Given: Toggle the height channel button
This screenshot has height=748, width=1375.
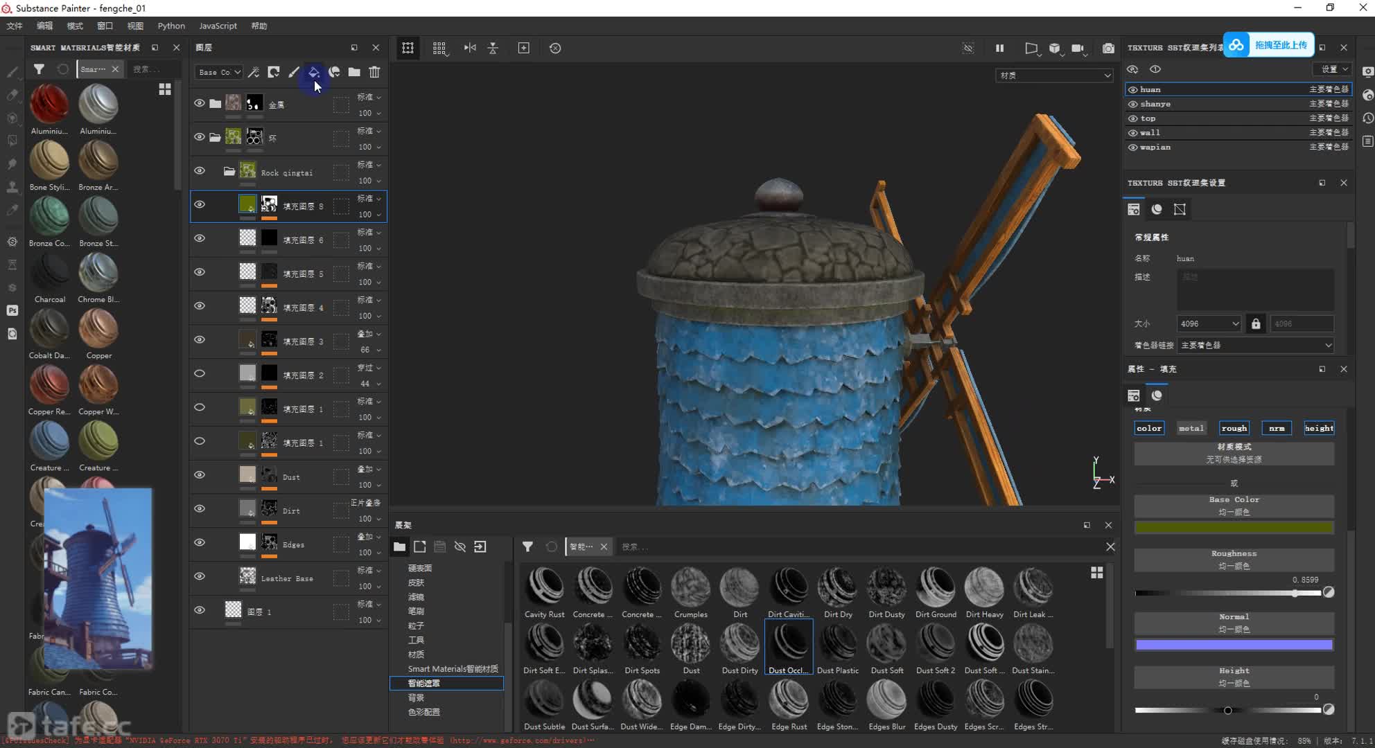Looking at the screenshot, I should pos(1319,428).
